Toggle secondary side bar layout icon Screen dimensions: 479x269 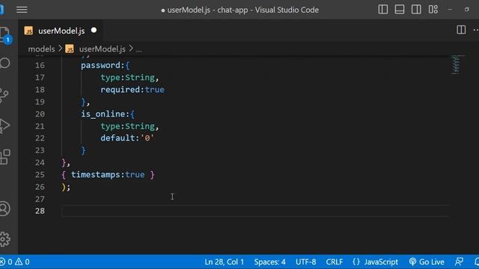pos(416,10)
